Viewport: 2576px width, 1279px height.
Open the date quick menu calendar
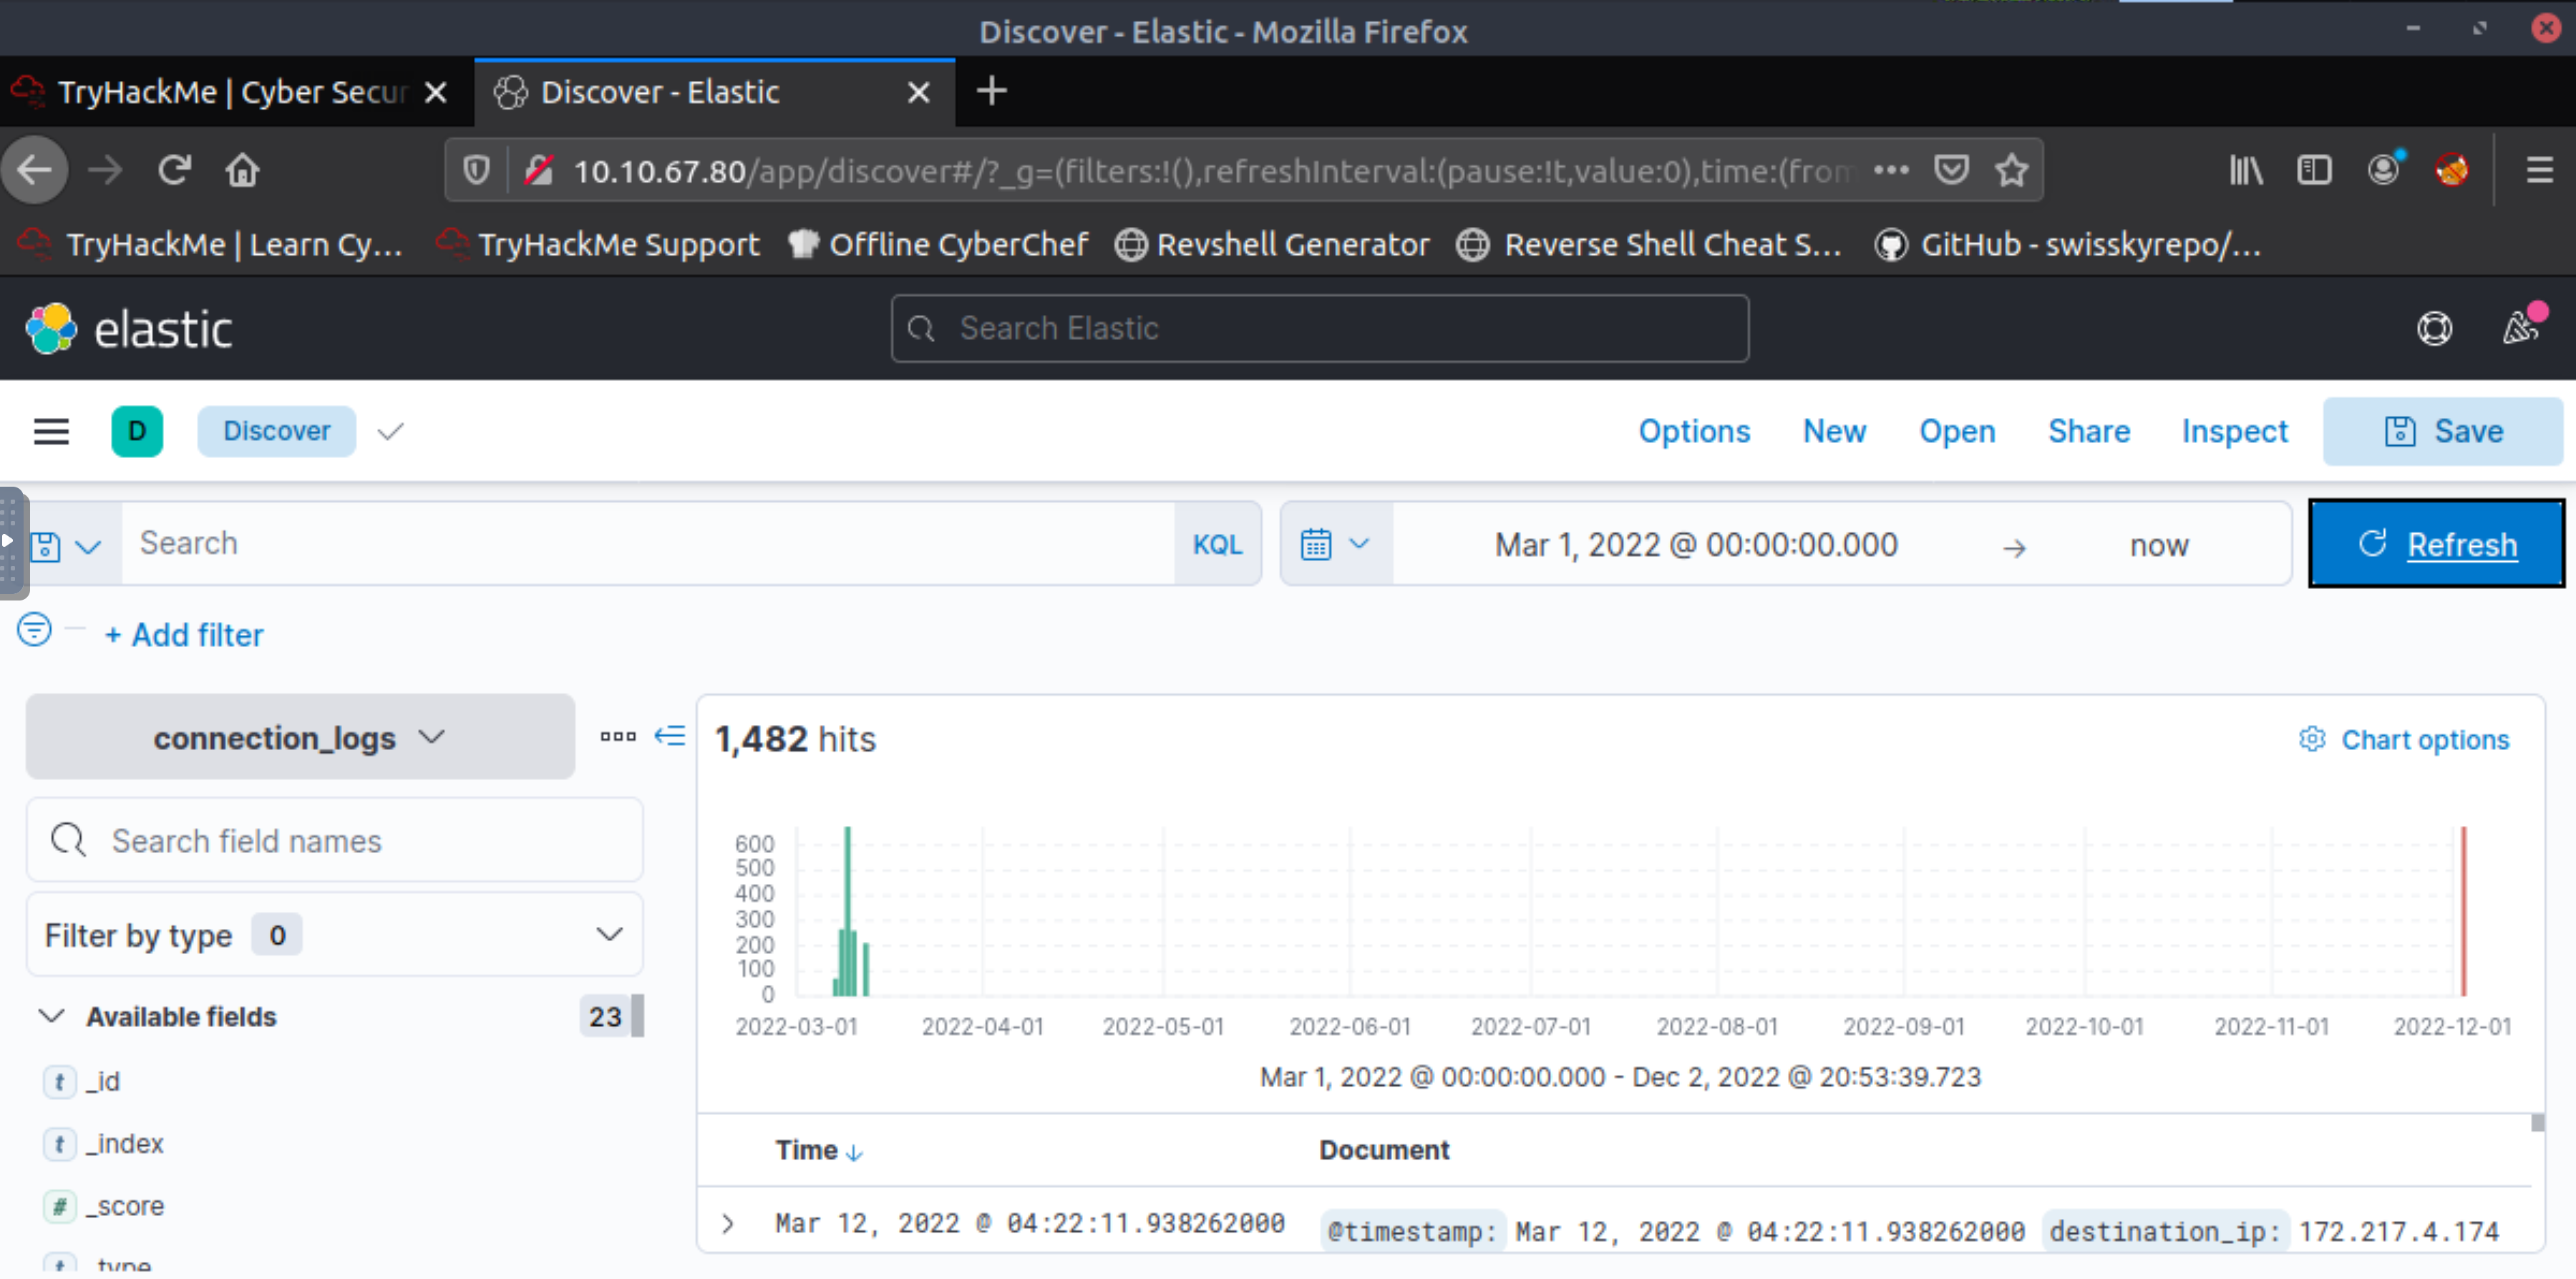point(1335,544)
